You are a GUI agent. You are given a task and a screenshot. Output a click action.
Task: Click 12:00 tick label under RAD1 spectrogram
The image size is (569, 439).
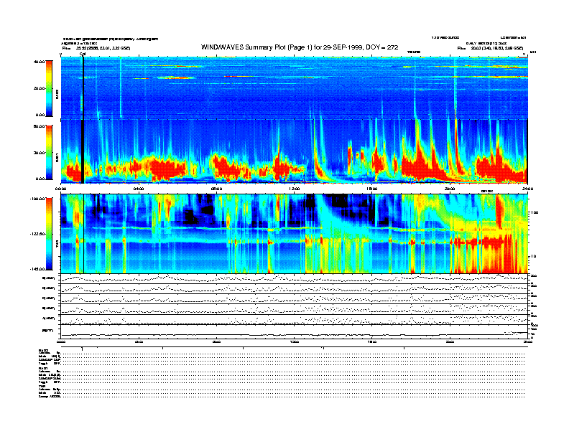click(295, 189)
